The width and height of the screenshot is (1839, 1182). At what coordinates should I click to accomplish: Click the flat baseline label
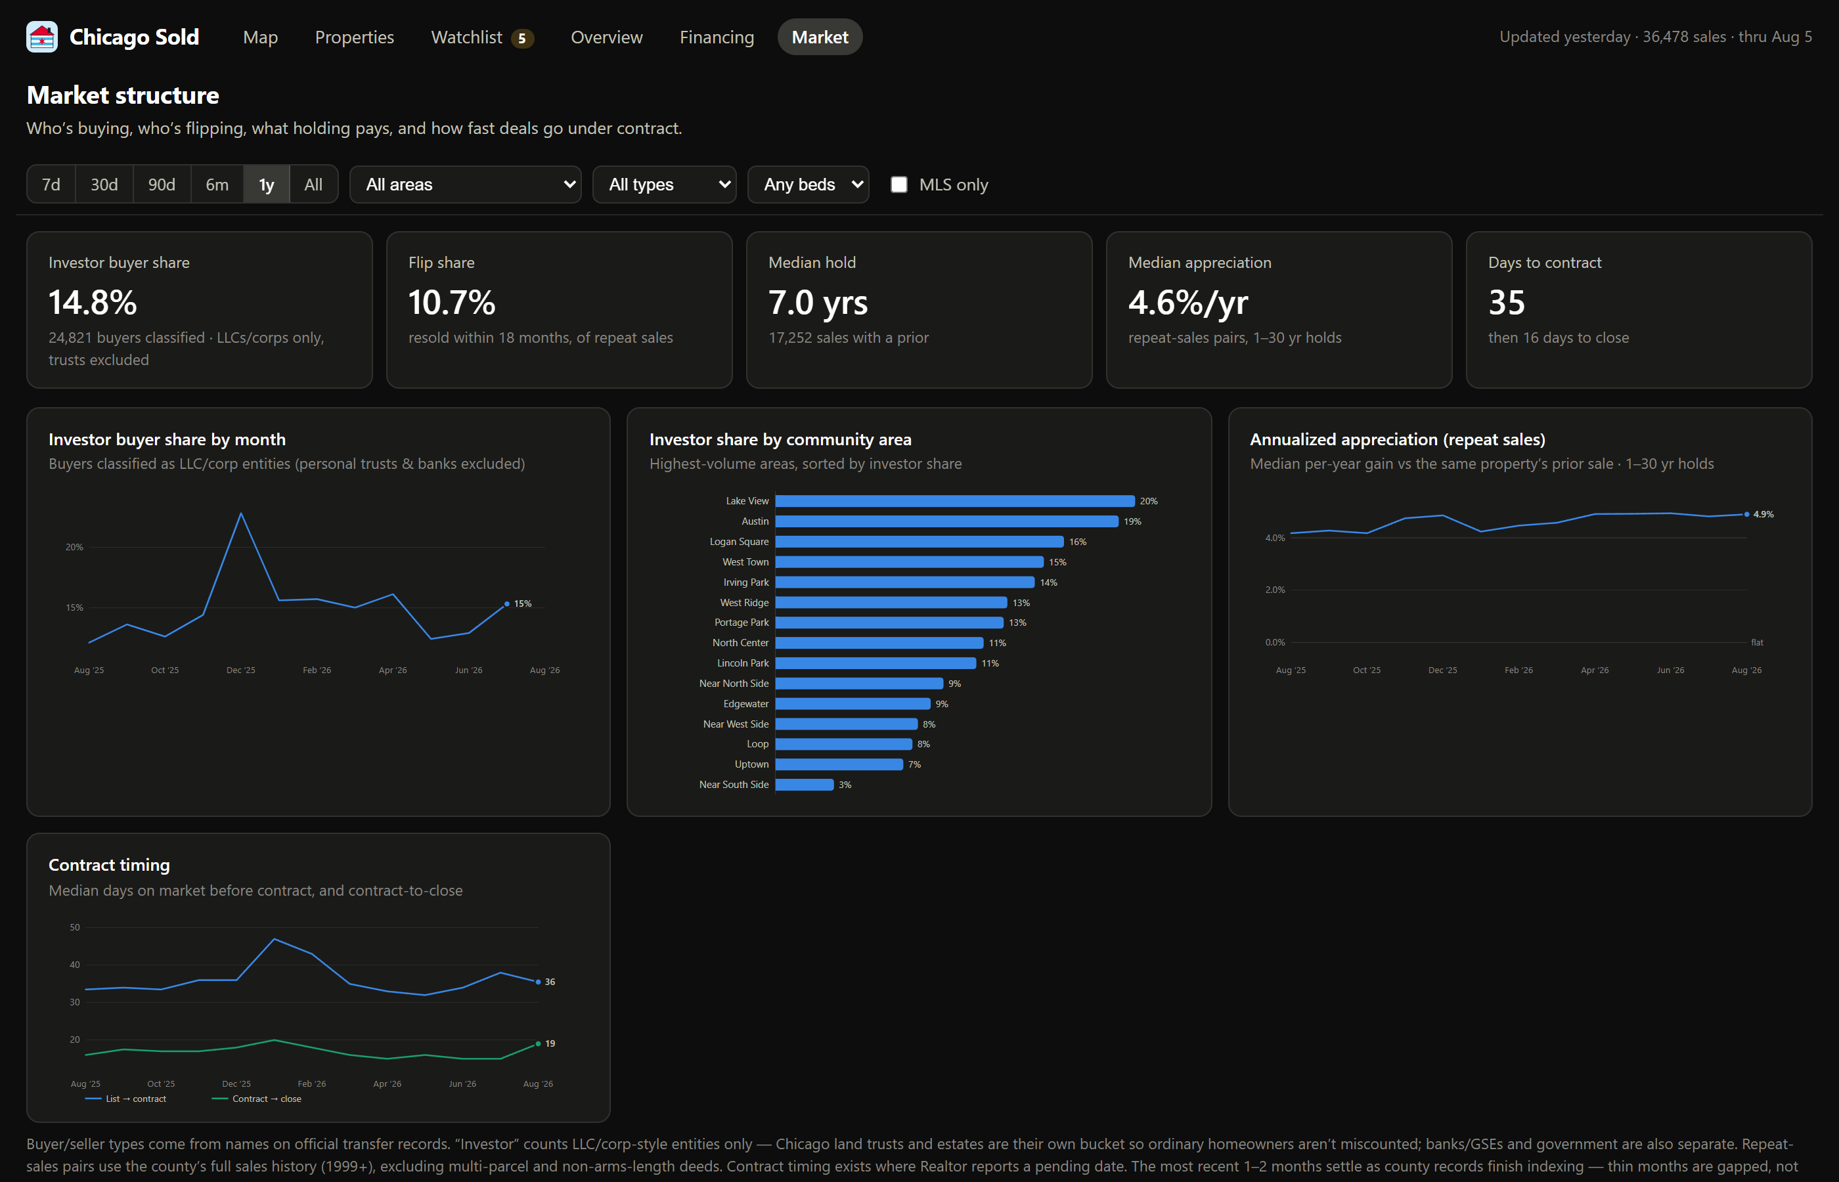click(x=1757, y=642)
